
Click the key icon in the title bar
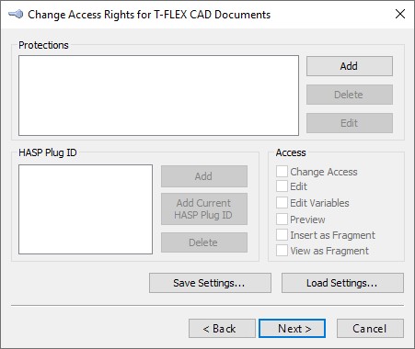(x=16, y=14)
